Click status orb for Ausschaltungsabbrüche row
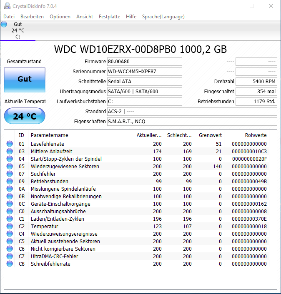This screenshot has width=281, height=294. (x=10, y=211)
